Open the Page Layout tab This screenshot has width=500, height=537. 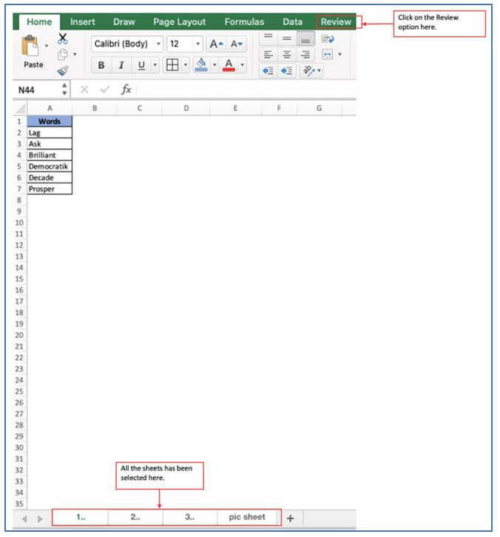click(180, 22)
